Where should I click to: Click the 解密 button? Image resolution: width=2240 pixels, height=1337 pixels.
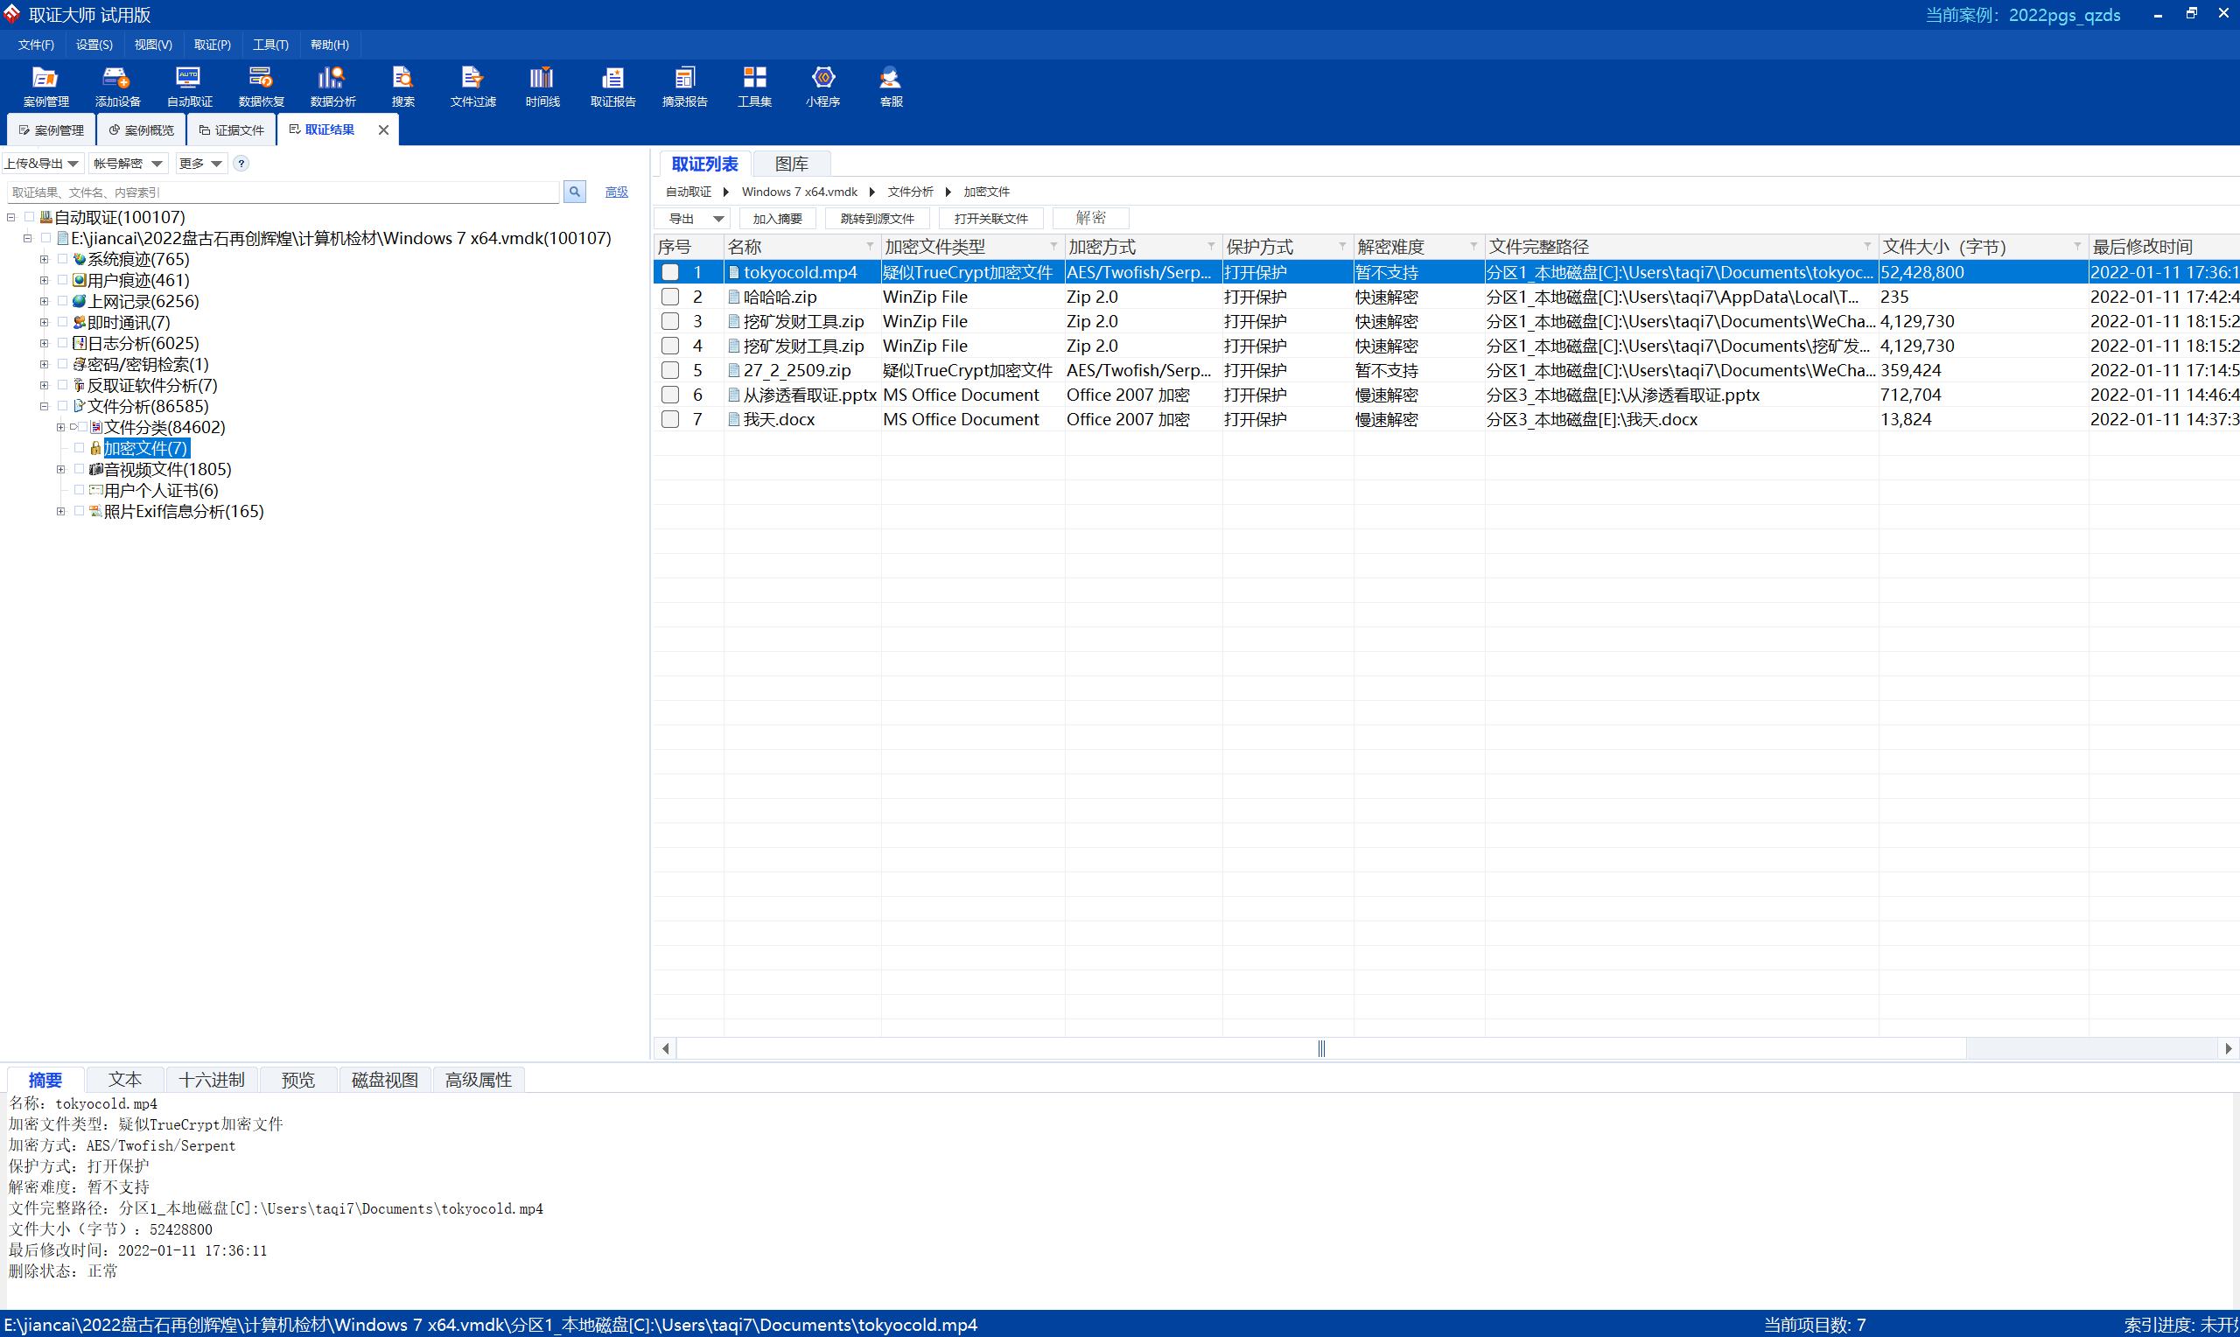[x=1091, y=218]
